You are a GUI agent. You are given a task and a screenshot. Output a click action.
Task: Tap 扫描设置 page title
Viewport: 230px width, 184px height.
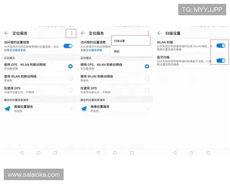(x=173, y=33)
